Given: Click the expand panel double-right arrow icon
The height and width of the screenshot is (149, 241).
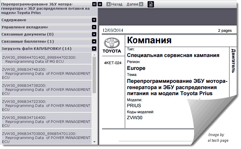Looking at the screenshot, I should pyautogui.click(x=100, y=4).
